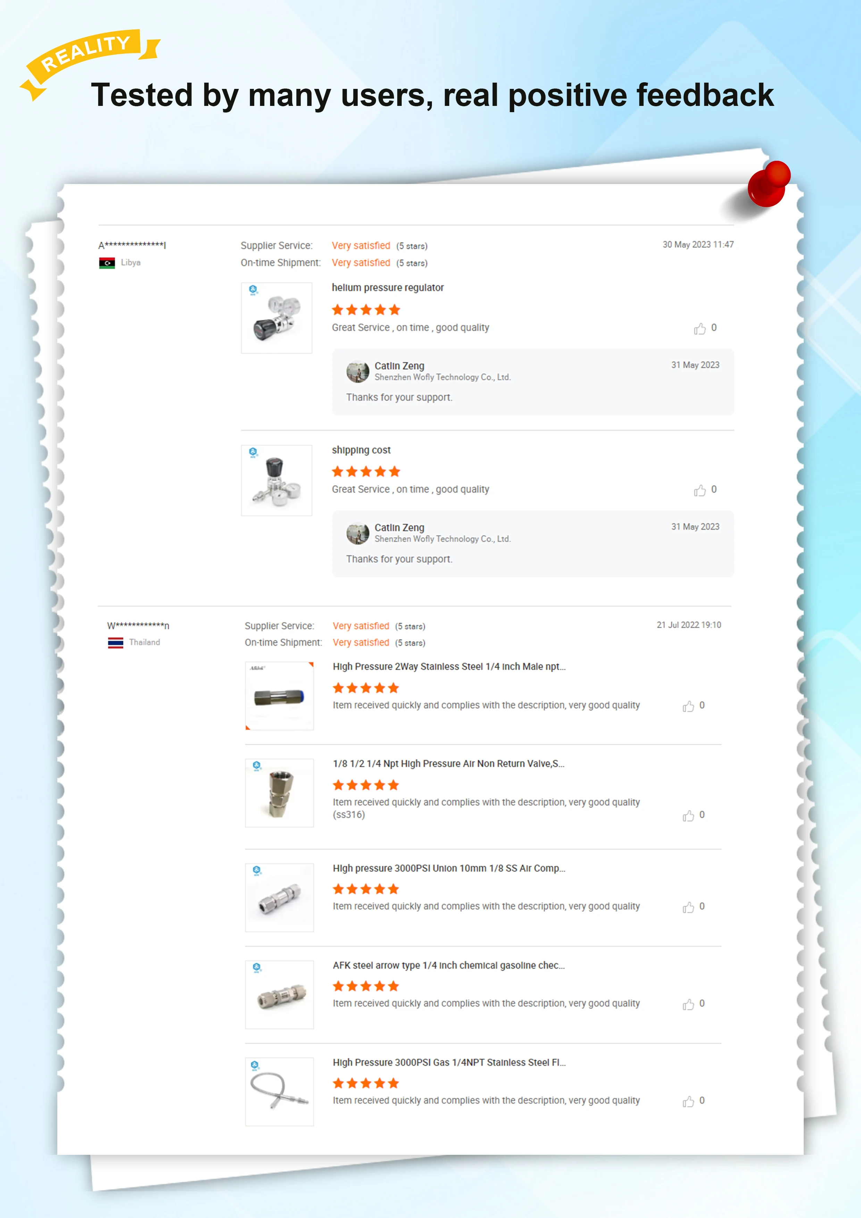Click the Thailand flag icon
The width and height of the screenshot is (861, 1218).
coord(115,642)
